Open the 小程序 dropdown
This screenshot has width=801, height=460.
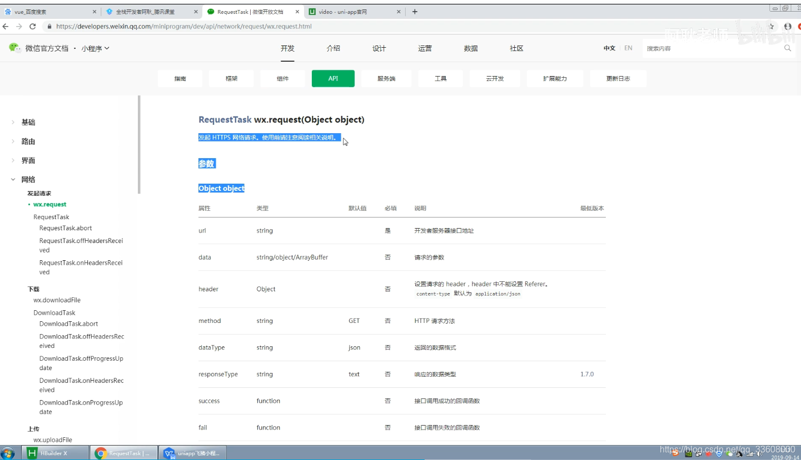pyautogui.click(x=95, y=48)
